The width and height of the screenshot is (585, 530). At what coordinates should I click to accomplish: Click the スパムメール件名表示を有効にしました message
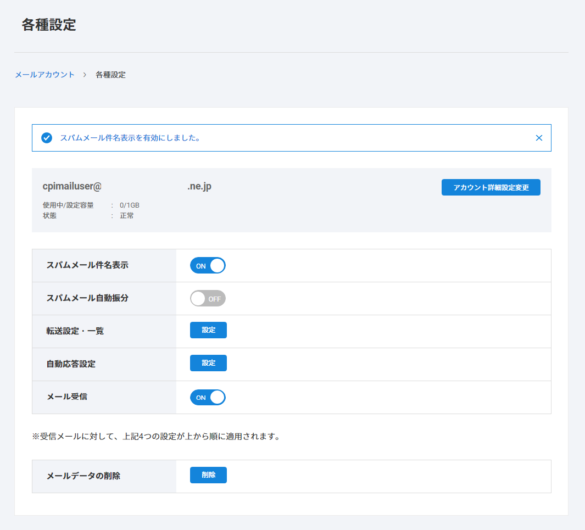tap(130, 138)
